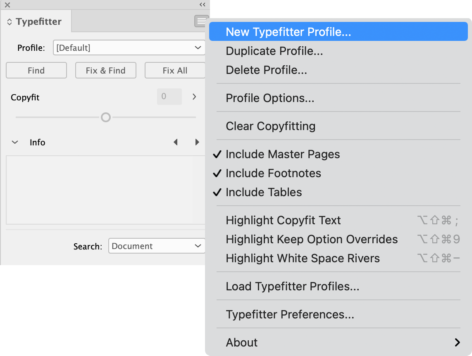Collapse the Info section chevron
Image resolution: width=472 pixels, height=356 pixels.
pos(15,142)
